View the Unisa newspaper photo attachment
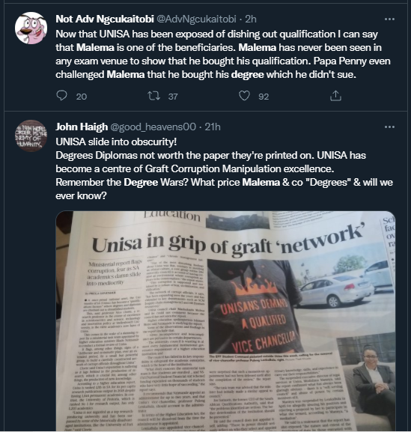 coord(225,321)
